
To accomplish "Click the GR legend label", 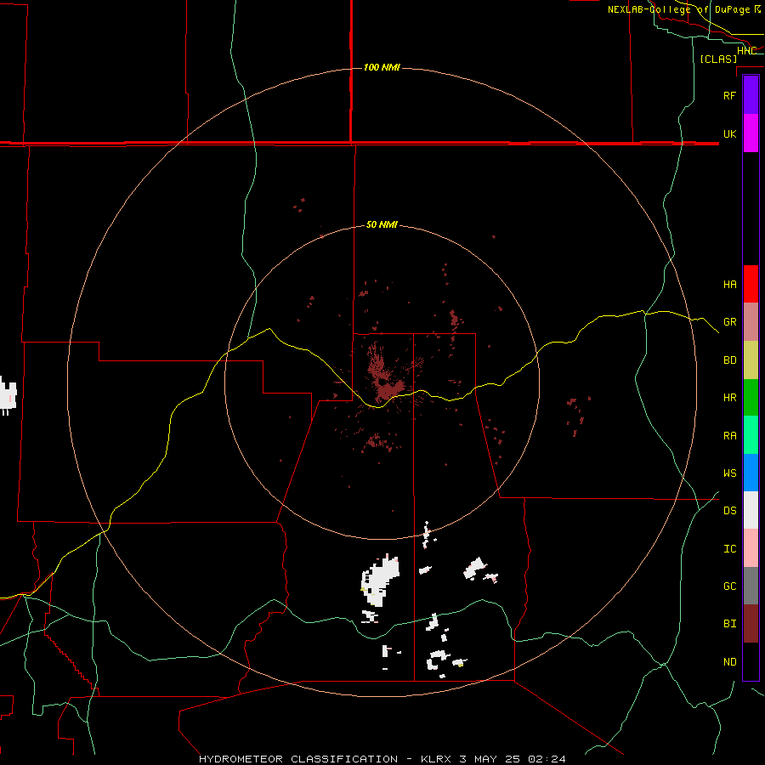I will click(730, 322).
